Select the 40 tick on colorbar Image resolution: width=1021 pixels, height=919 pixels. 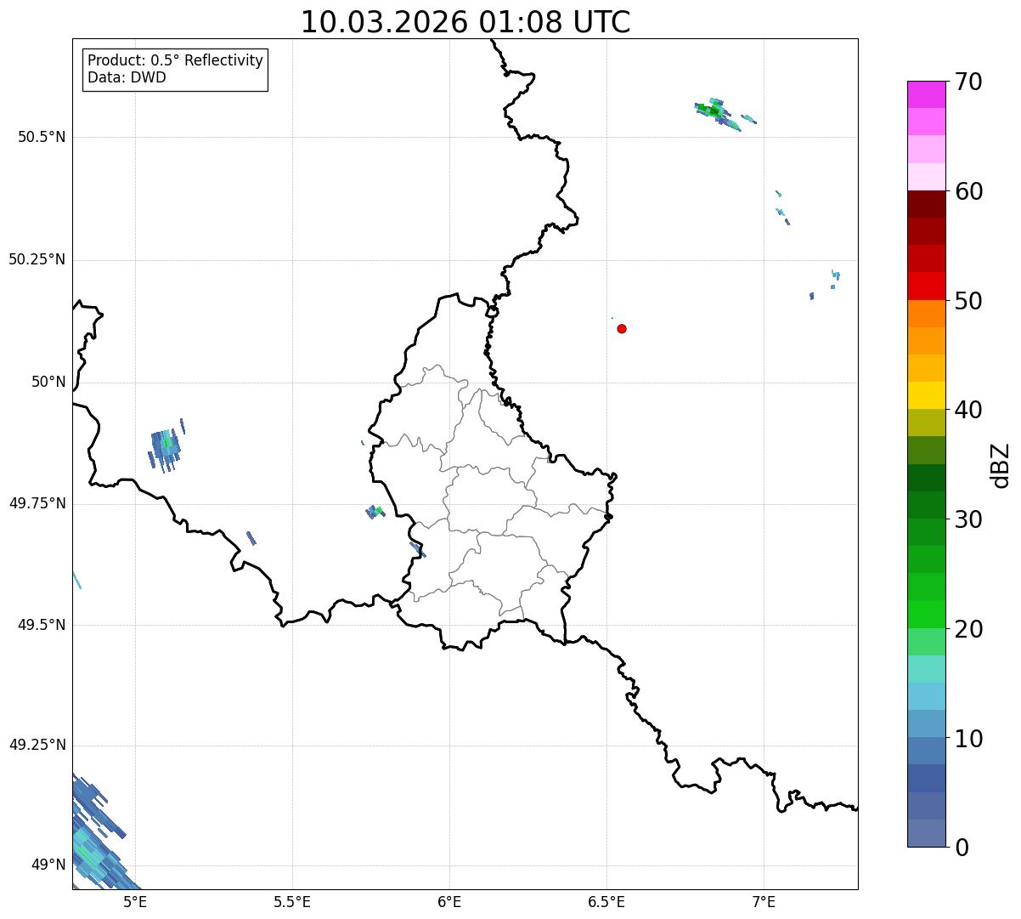969,410
